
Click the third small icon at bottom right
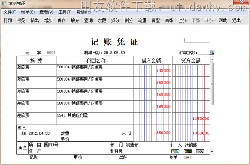click(x=200, y=151)
